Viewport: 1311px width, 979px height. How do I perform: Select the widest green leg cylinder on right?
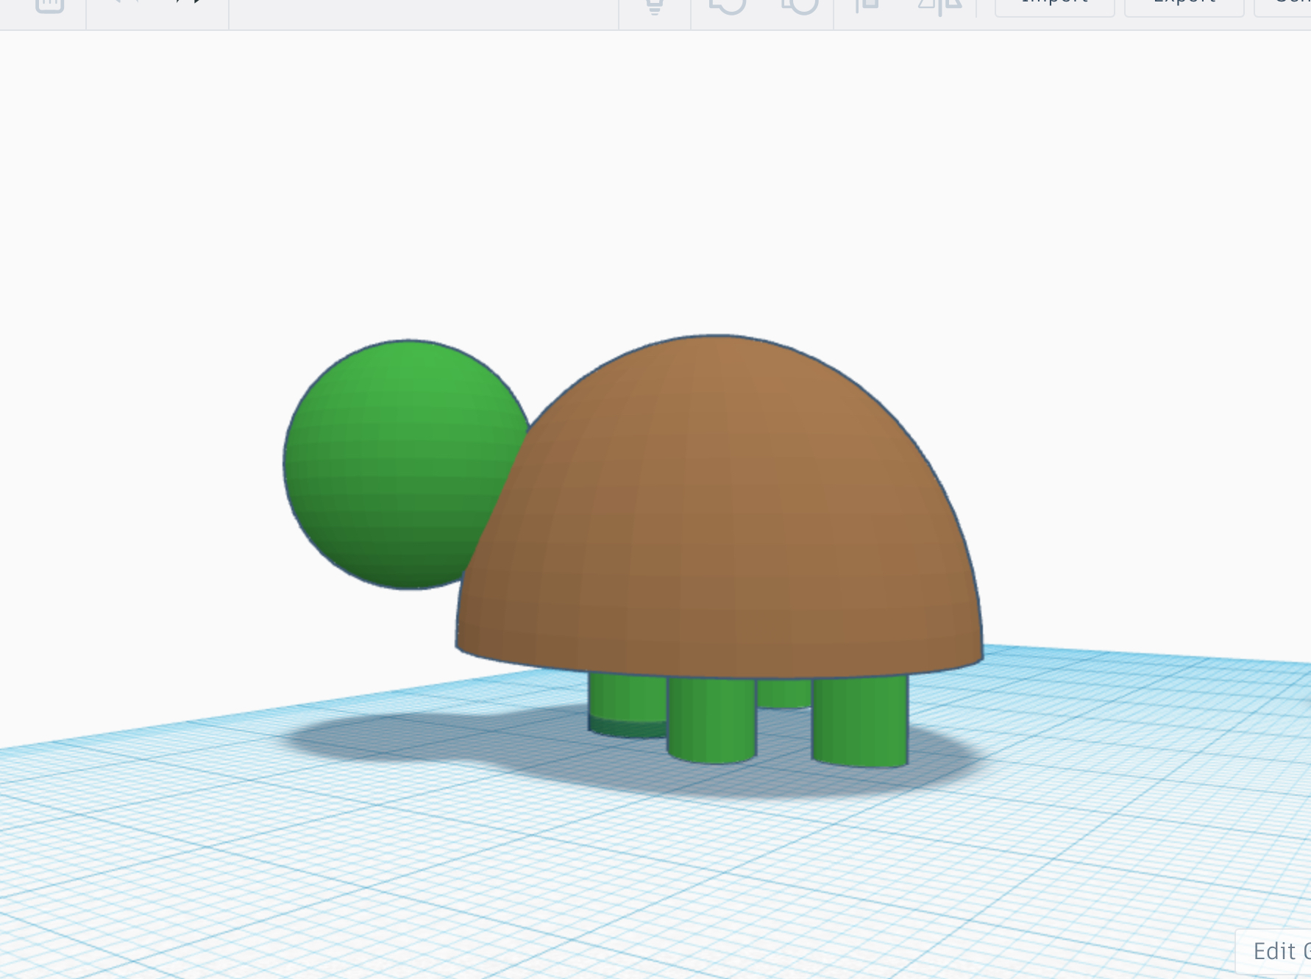click(x=859, y=721)
